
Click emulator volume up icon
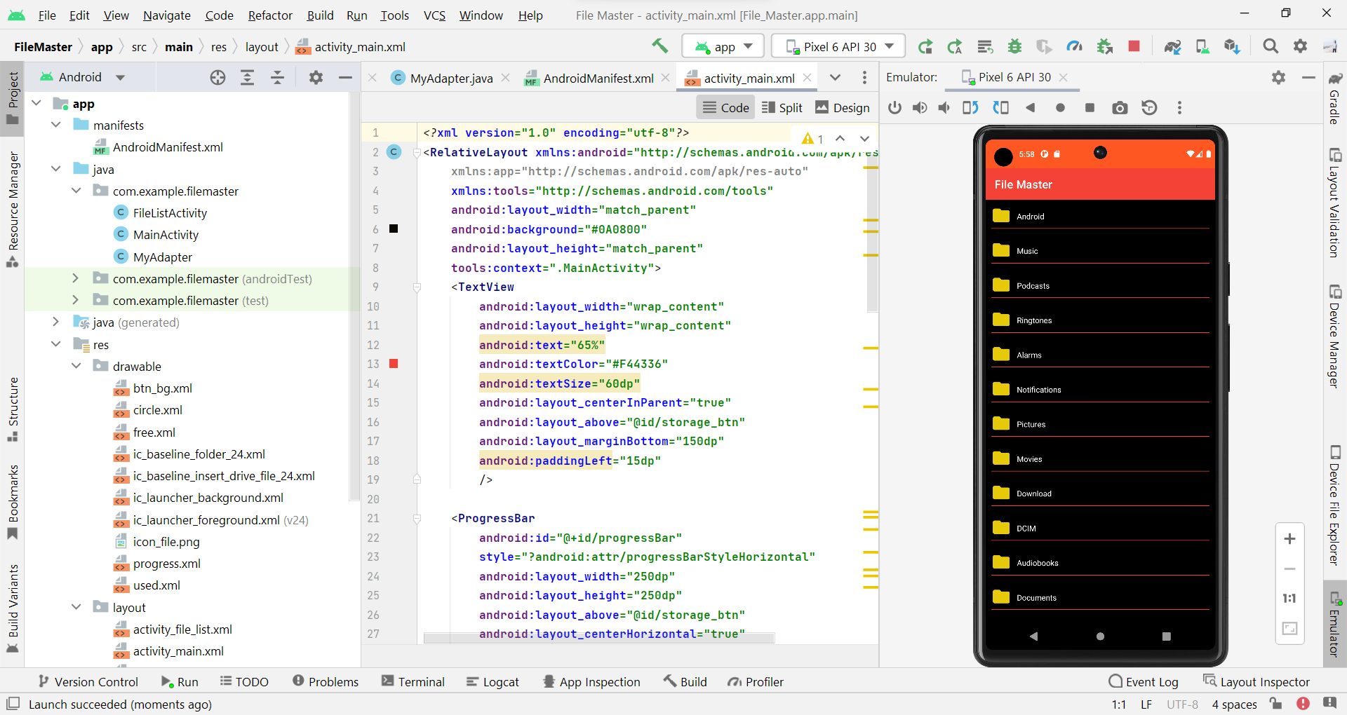(x=919, y=108)
